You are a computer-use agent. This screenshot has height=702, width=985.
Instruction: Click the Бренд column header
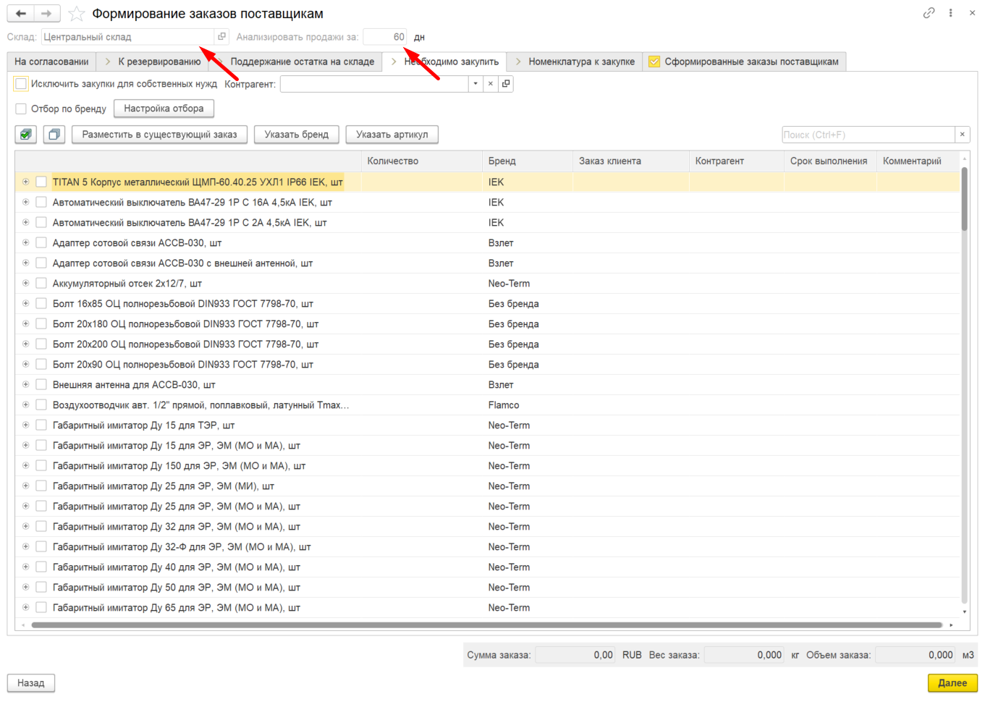(528, 161)
